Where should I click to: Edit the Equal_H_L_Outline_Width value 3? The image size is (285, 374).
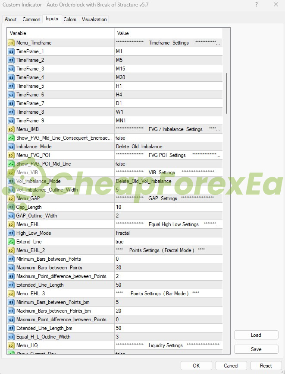169,337
